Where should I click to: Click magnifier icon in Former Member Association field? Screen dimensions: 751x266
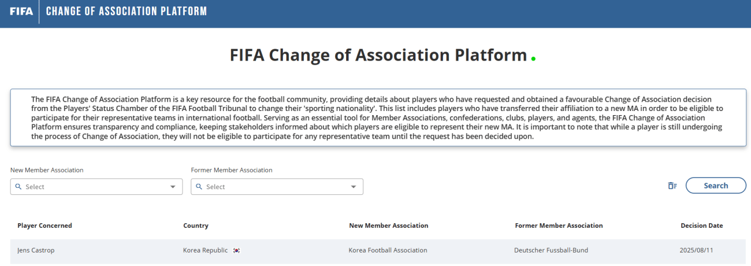(x=199, y=187)
